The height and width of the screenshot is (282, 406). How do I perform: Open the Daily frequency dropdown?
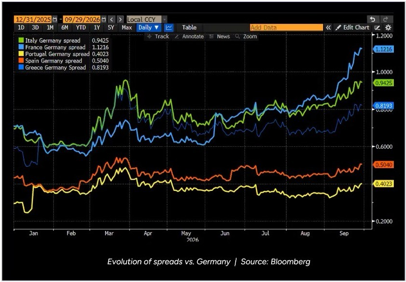point(148,28)
